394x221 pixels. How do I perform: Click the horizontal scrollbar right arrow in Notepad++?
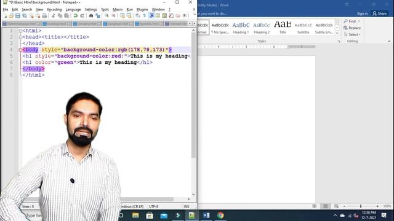click(x=188, y=199)
